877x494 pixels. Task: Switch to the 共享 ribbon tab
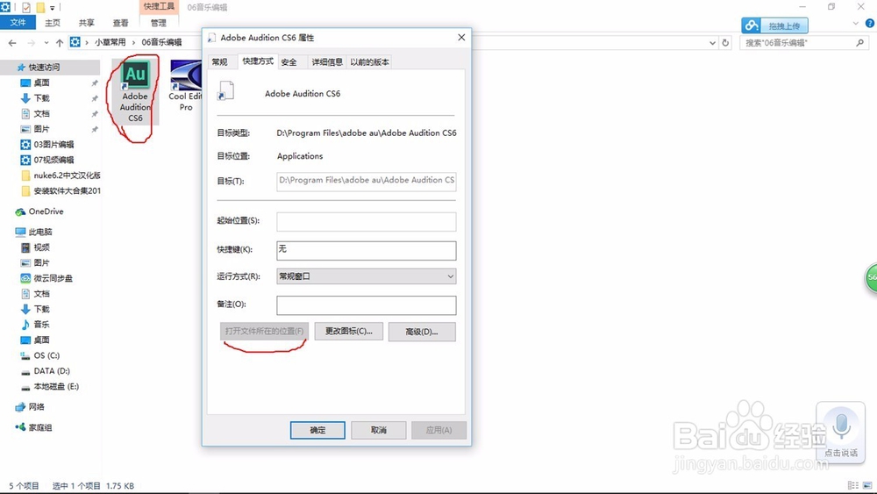pos(86,23)
